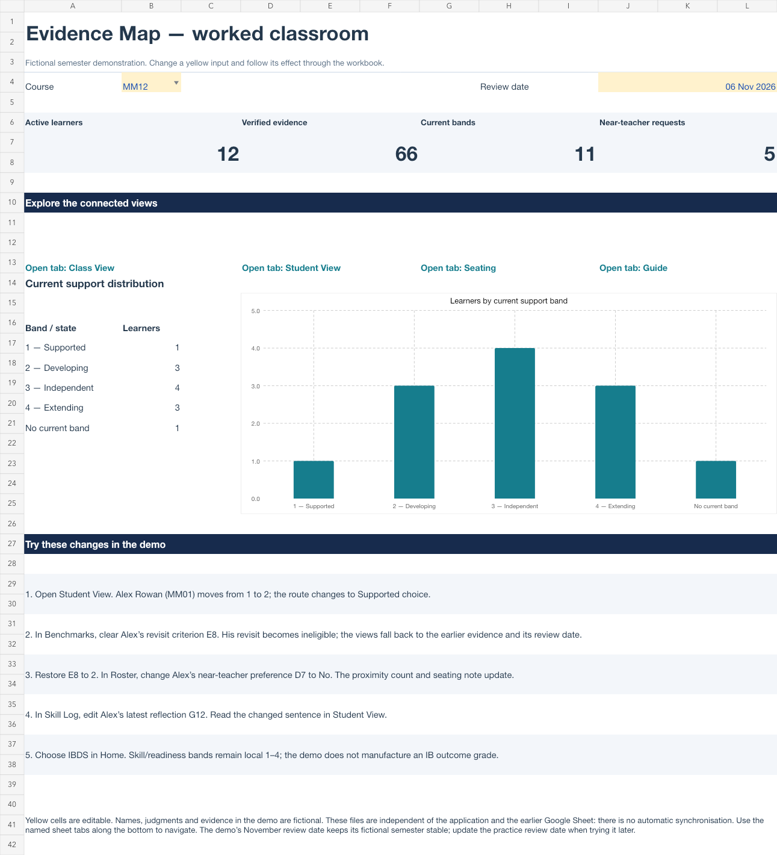This screenshot has width=777, height=855.
Task: Click the 'Explore the connected views' section banner
Action: 400,203
